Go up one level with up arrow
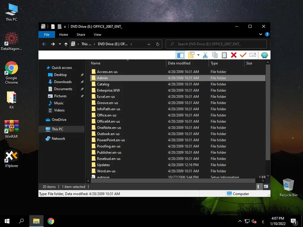 [x=66, y=44]
